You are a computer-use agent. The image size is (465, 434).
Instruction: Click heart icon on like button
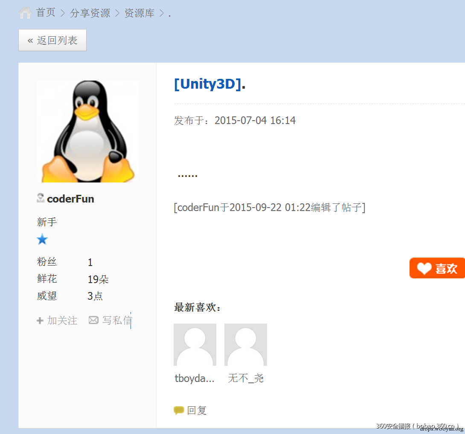424,269
